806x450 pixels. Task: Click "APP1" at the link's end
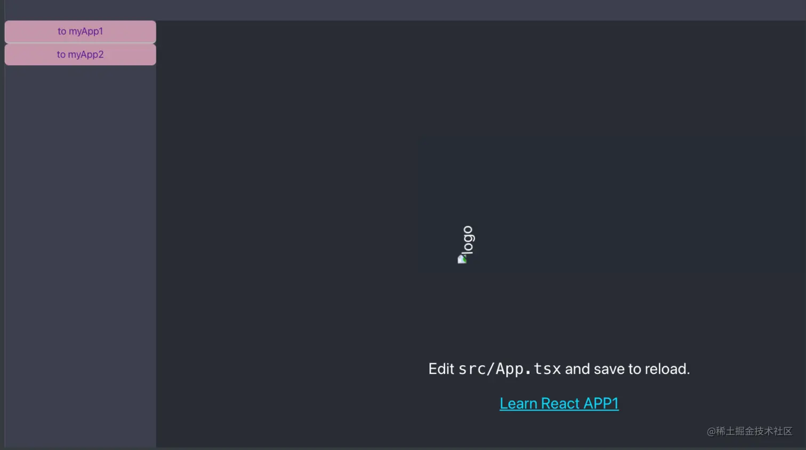[x=601, y=404]
